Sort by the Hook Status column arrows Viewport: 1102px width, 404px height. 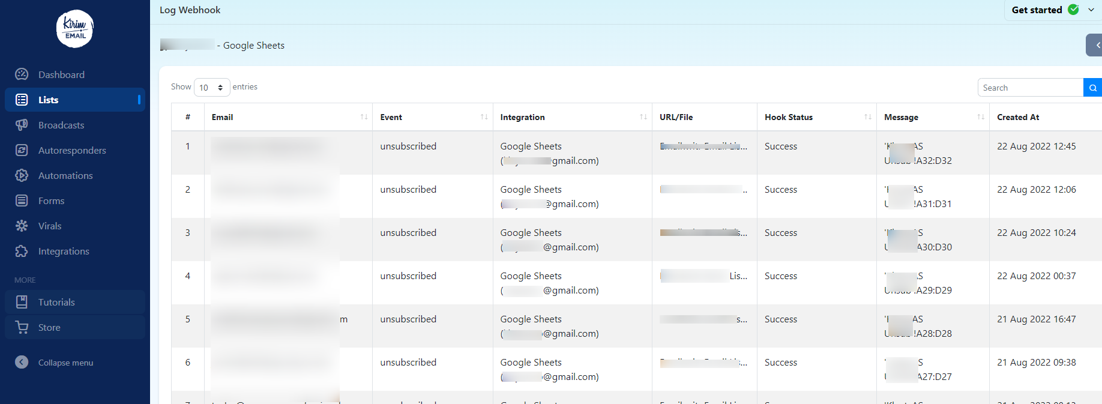coord(867,117)
